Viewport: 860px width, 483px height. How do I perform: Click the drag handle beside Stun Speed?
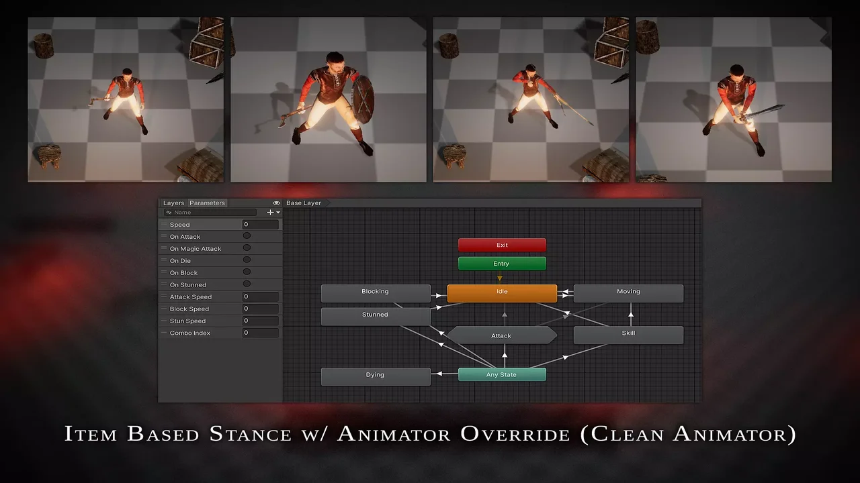click(x=163, y=321)
